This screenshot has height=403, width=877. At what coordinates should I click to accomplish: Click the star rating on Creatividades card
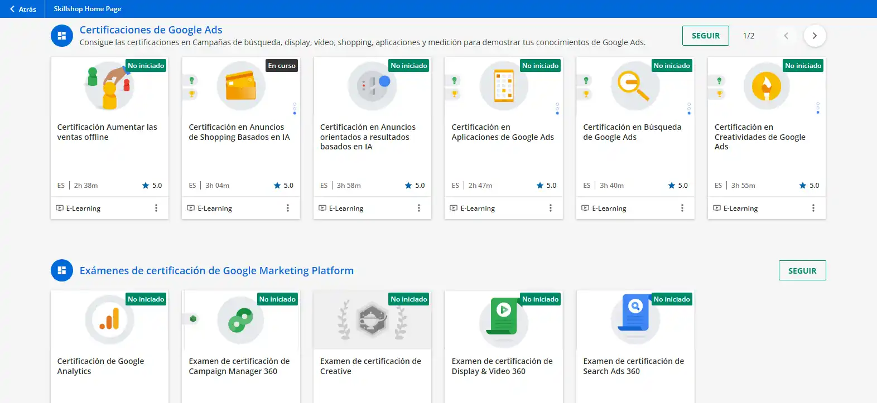click(809, 186)
